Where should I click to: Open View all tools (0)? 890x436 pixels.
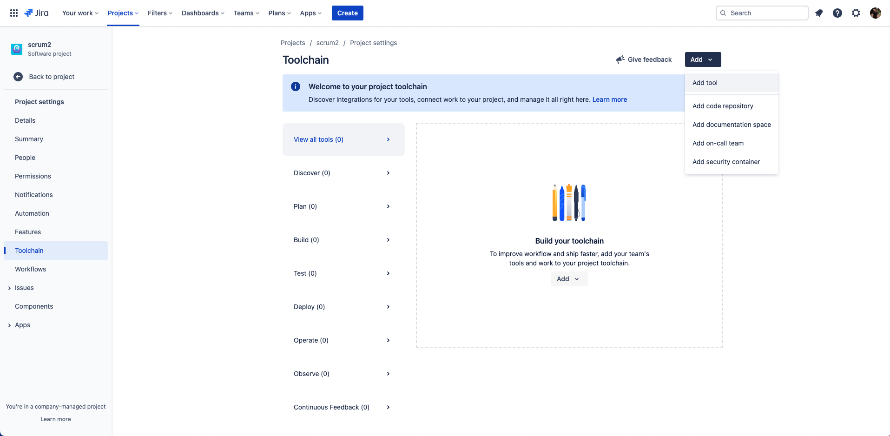tap(343, 139)
